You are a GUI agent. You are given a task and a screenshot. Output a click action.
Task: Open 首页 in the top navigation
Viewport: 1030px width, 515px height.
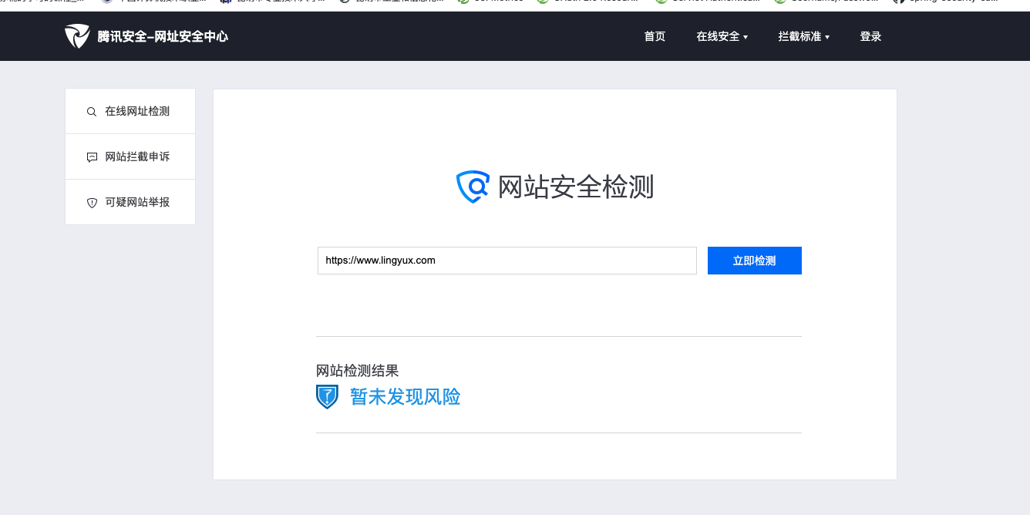[655, 36]
